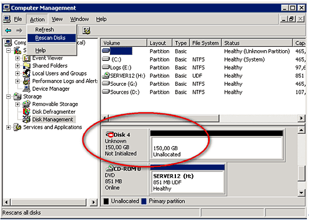Sort by the Volume column header
Screen dimensions: 309x221
tap(124, 43)
